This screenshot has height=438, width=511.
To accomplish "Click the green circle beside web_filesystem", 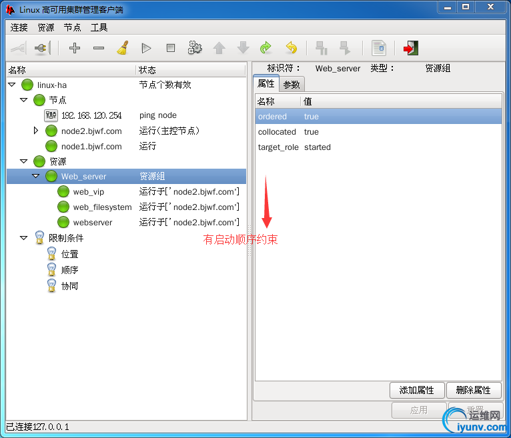I will tap(63, 207).
